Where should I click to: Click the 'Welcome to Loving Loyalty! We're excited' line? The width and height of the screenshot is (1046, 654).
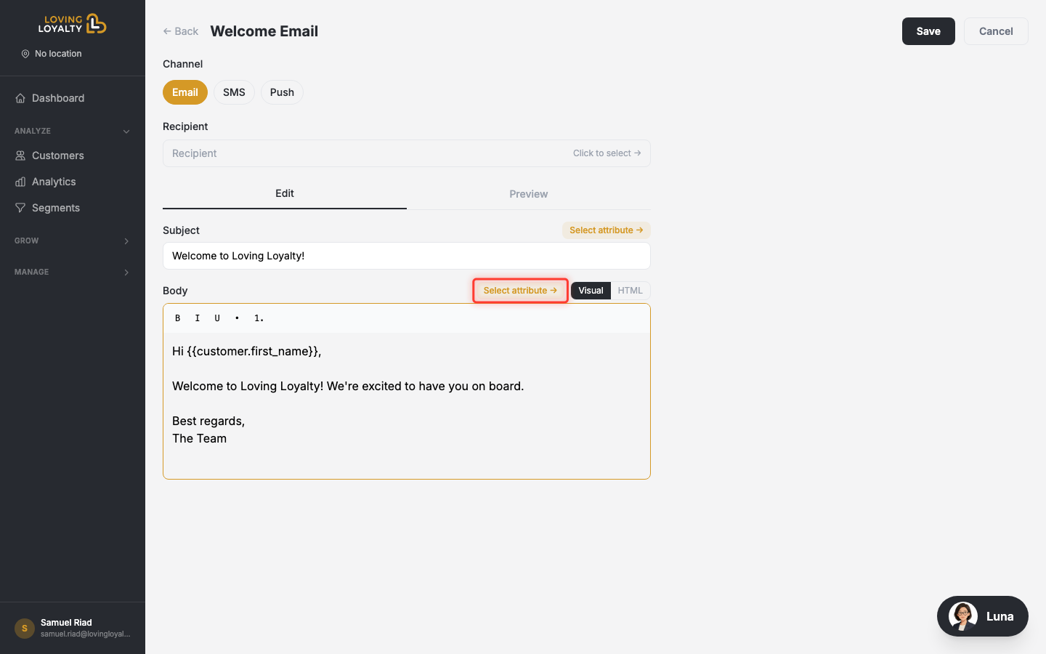click(348, 387)
